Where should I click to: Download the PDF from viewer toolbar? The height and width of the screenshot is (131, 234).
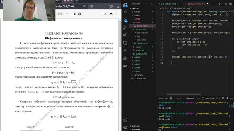tap(105, 14)
